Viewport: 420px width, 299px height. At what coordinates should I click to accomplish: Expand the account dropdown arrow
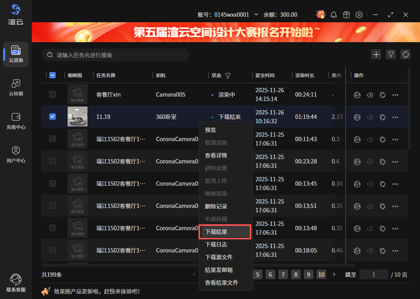(x=256, y=15)
